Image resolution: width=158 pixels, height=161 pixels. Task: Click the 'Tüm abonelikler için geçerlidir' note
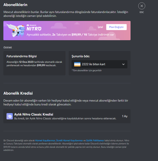[86, 70]
